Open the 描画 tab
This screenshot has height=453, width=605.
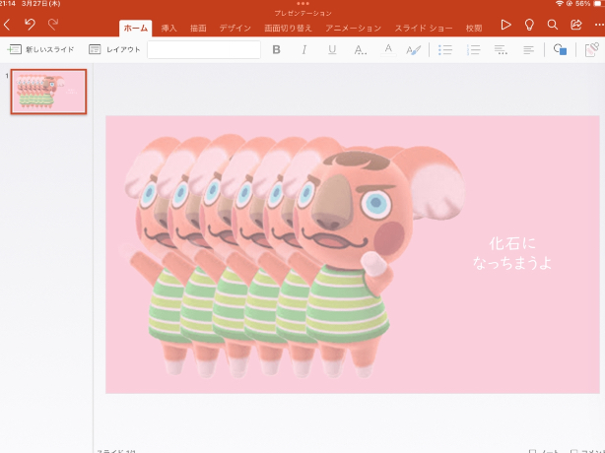pyautogui.click(x=198, y=29)
